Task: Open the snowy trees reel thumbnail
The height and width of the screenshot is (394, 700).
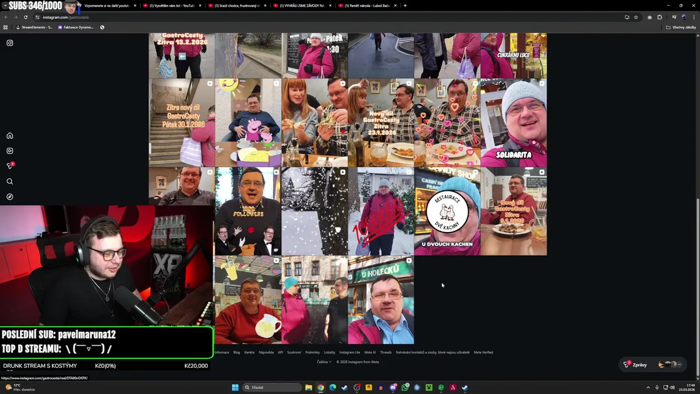Action: [314, 211]
